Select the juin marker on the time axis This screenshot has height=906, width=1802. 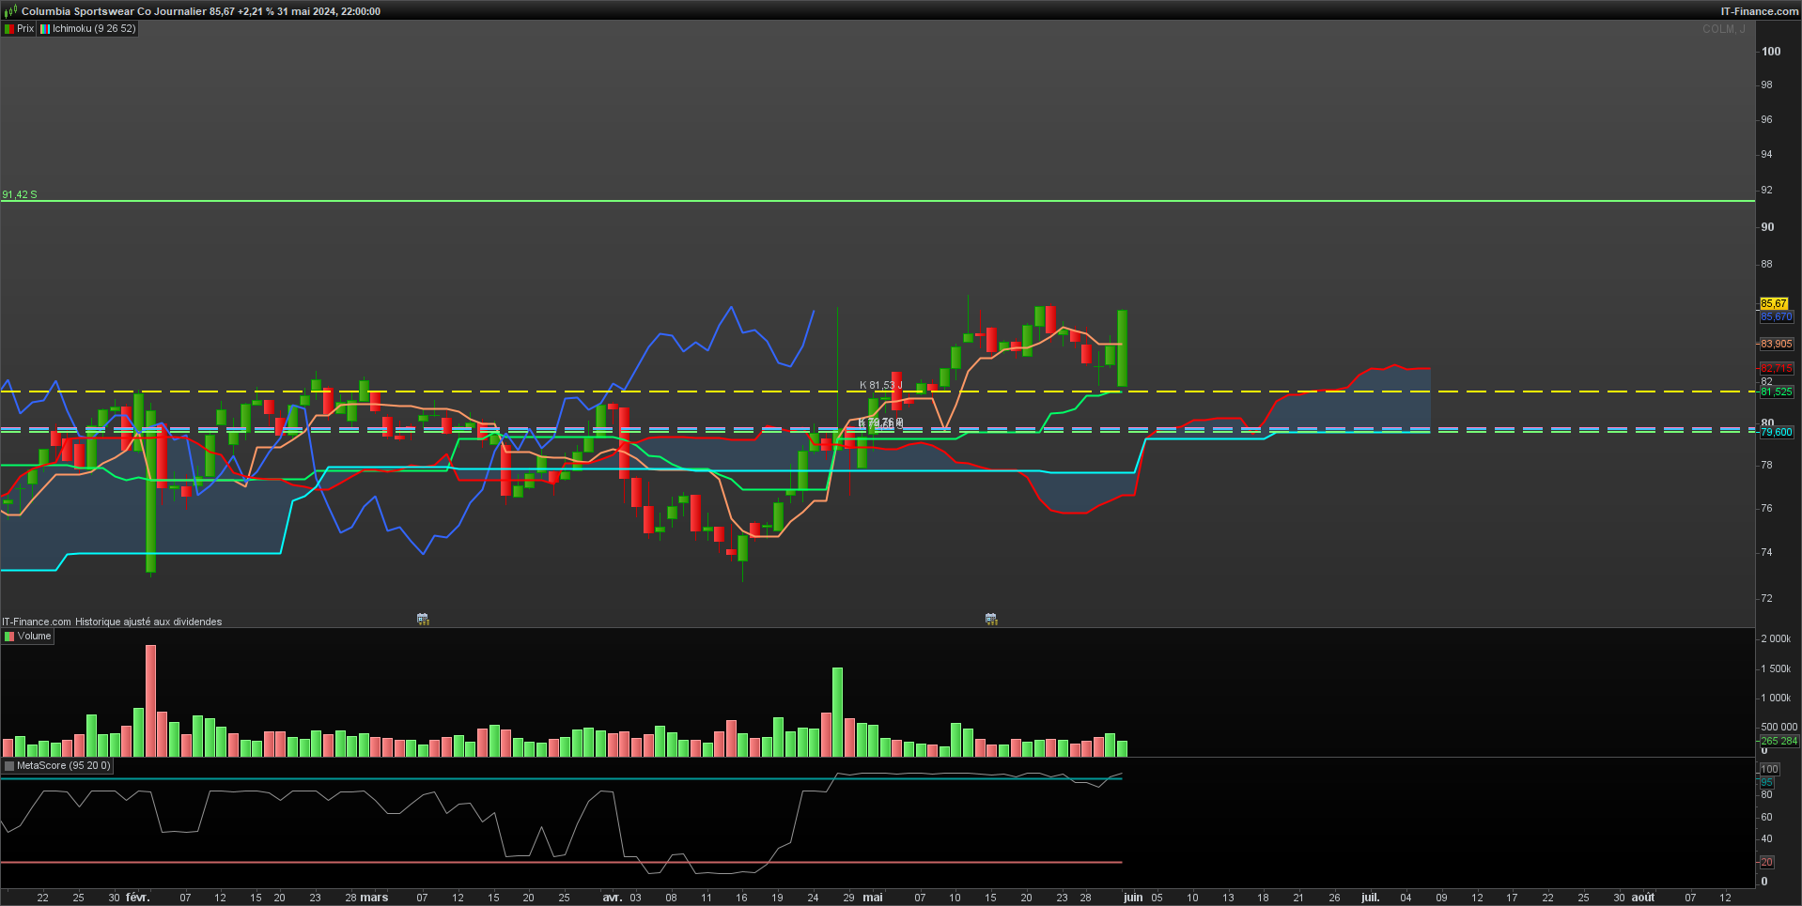point(1133,898)
